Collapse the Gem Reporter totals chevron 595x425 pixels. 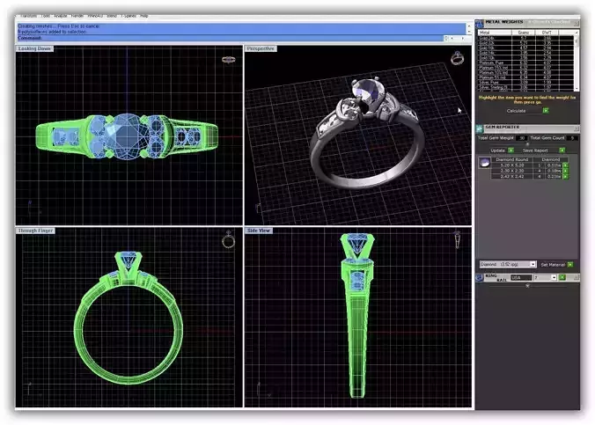(527, 144)
